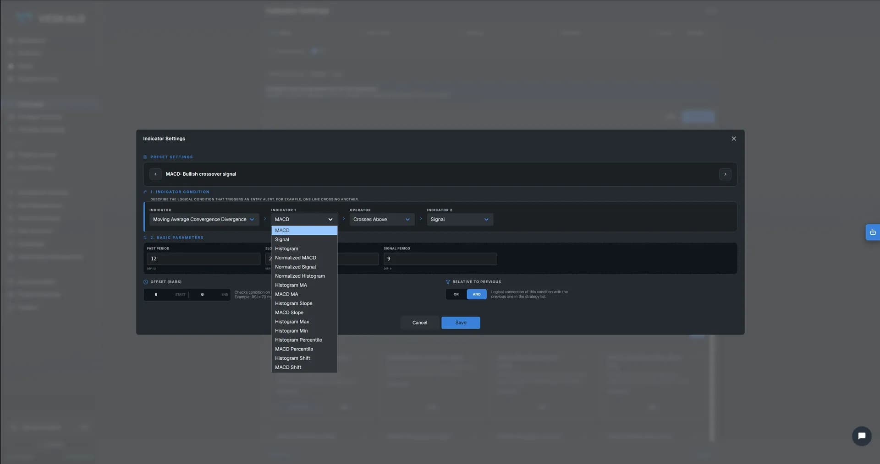Click the Relative to Previous filter icon
This screenshot has width=880, height=464.
click(448, 282)
